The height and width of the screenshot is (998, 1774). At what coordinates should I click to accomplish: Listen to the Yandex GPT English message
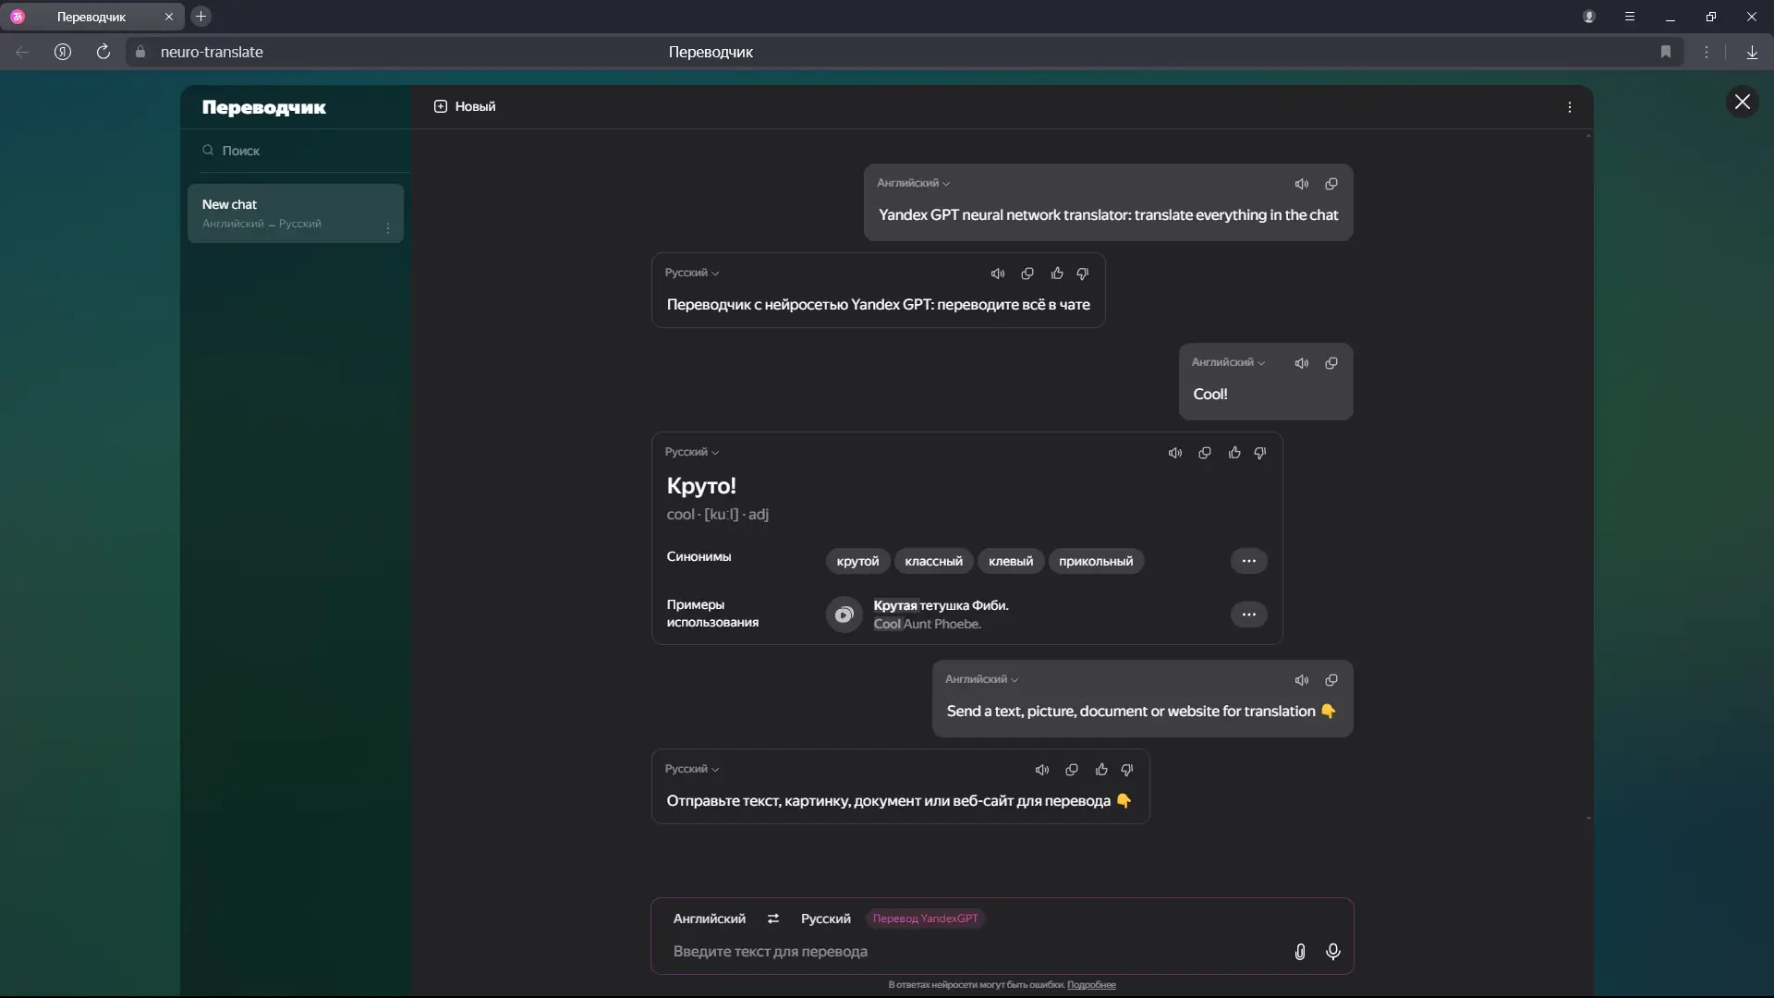coord(1301,184)
